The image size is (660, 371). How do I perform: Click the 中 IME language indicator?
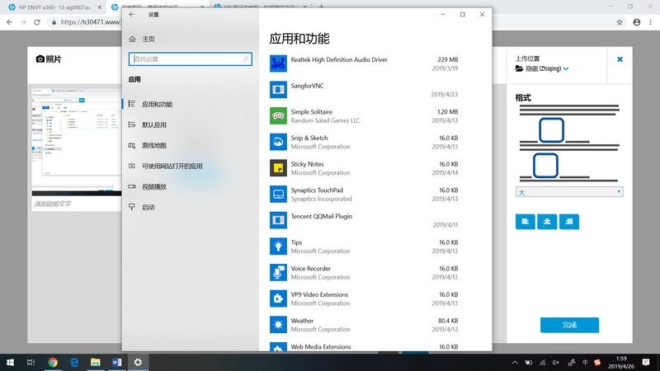point(585,362)
